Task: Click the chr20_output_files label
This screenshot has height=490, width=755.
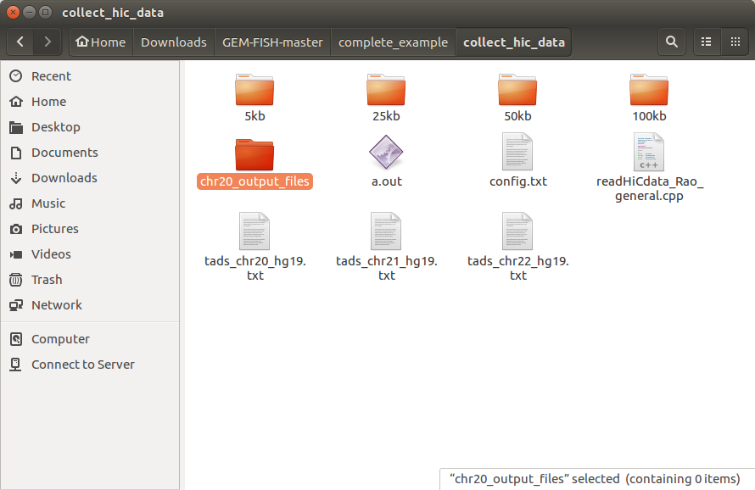Action: point(254,181)
